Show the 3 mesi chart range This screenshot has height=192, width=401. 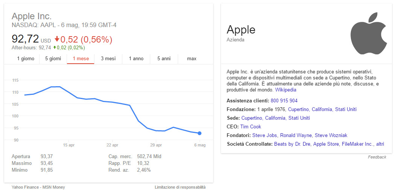point(108,58)
